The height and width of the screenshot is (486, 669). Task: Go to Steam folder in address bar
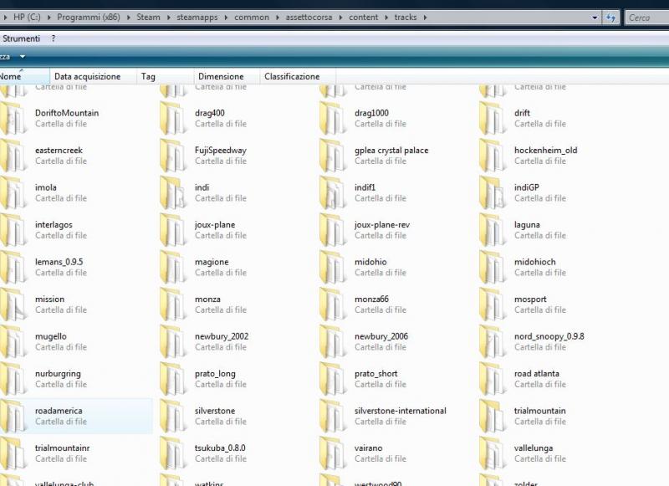148,18
